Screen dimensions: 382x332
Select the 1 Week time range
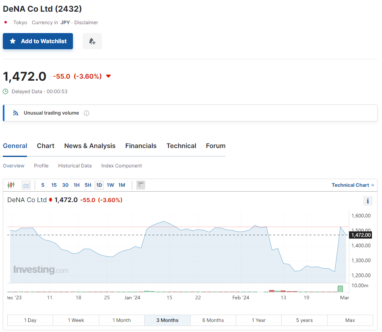(76, 320)
